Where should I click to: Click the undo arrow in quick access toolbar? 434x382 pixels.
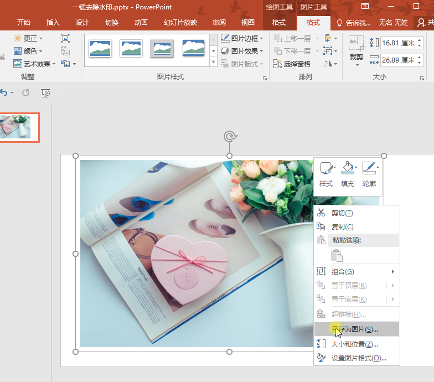coord(4,93)
